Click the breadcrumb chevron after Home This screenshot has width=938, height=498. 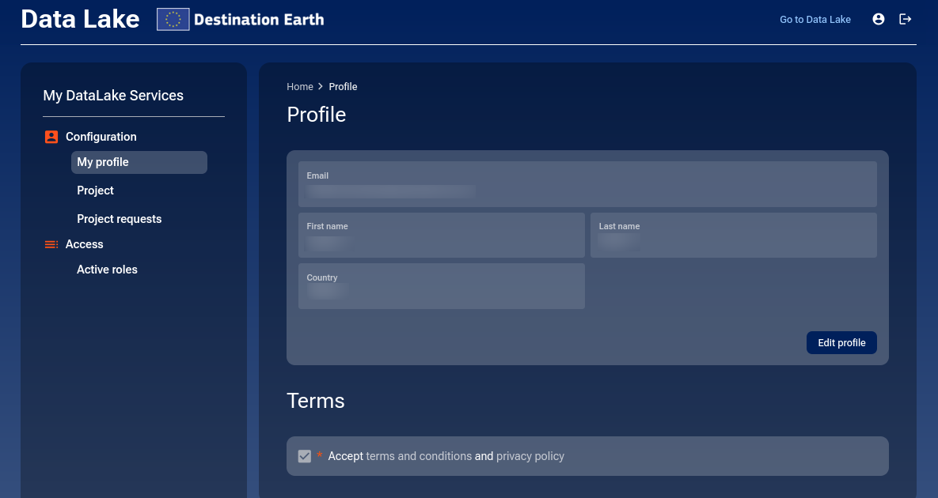[321, 87]
